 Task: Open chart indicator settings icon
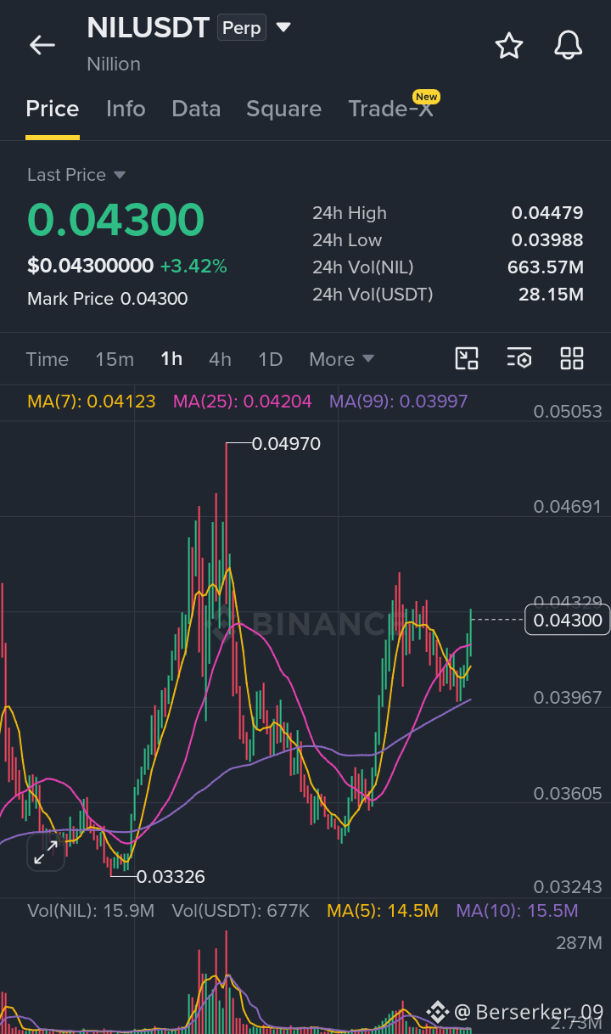point(519,358)
